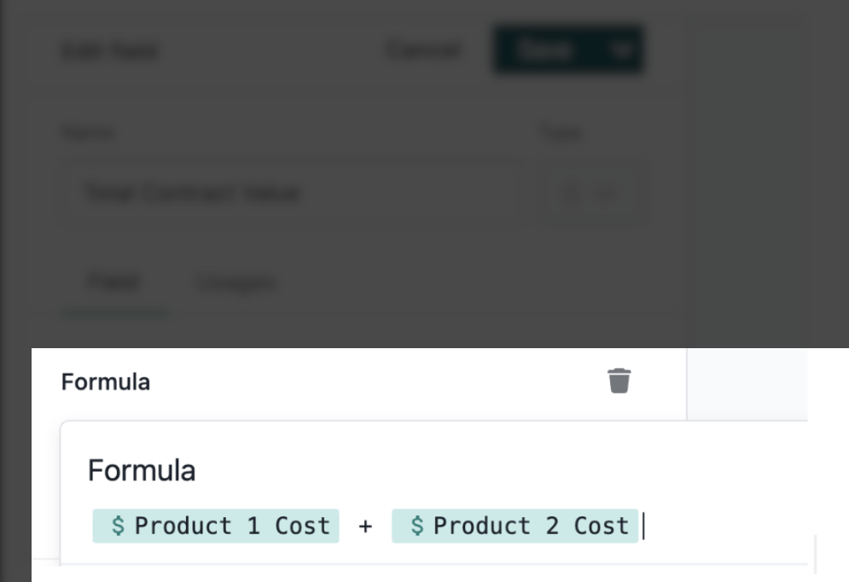Expand the Type dropdown chevron
Viewport: 849px width, 582px height.
click(x=607, y=194)
